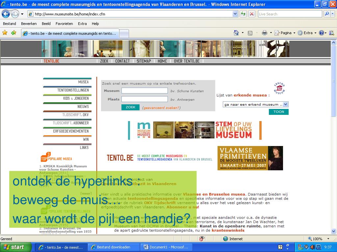Click the TOON button
The image size is (337, 252).
tap(279, 112)
